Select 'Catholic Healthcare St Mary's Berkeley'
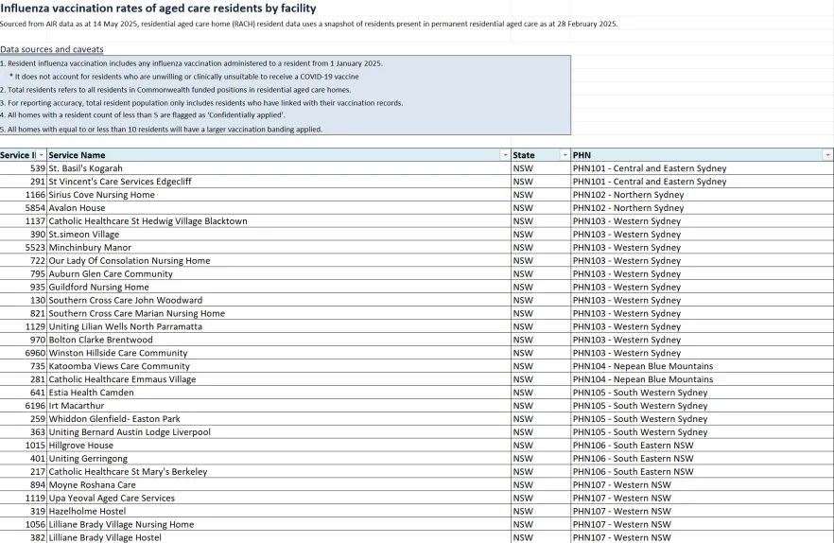This screenshot has width=834, height=543. point(279,471)
